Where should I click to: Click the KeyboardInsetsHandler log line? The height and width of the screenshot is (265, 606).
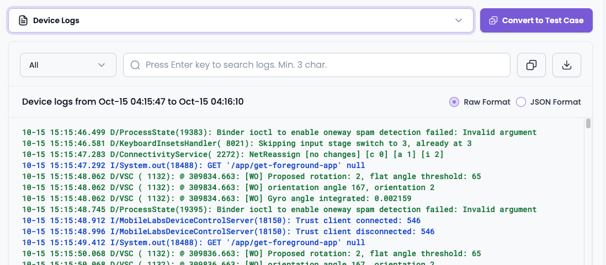pos(247,143)
